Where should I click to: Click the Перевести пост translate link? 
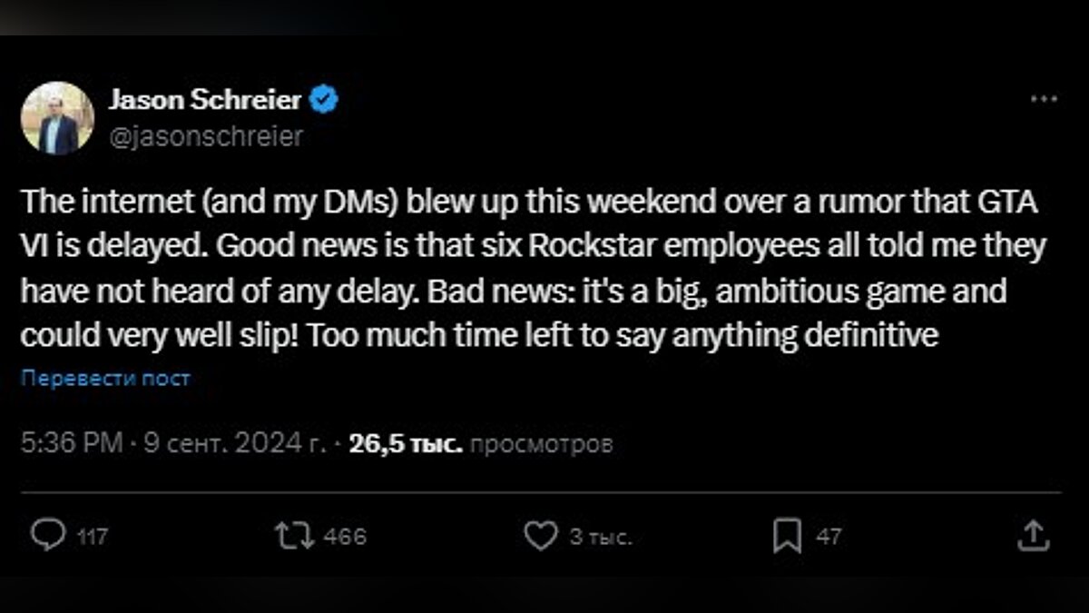tap(105, 378)
